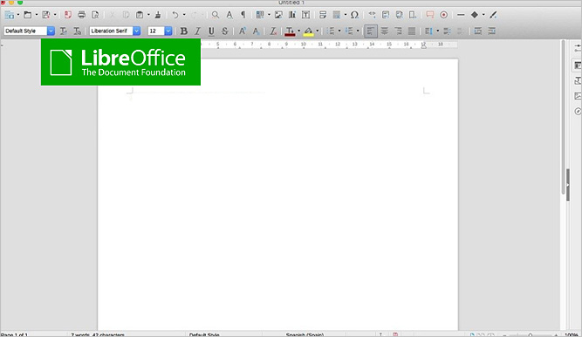Justify the paragraph text

[412, 31]
